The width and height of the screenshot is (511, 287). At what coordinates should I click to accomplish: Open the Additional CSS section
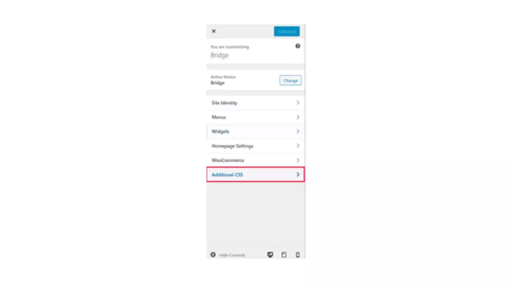pyautogui.click(x=255, y=175)
